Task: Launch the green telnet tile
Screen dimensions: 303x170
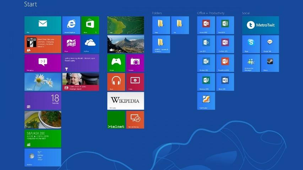Action: click(116, 120)
